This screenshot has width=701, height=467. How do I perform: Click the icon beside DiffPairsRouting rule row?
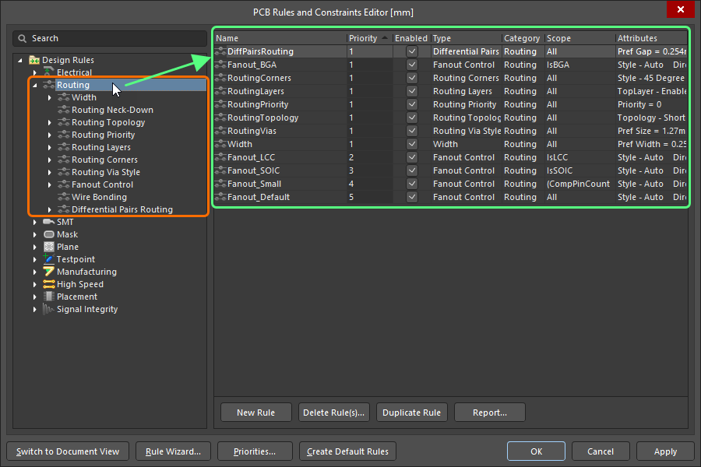(x=220, y=51)
